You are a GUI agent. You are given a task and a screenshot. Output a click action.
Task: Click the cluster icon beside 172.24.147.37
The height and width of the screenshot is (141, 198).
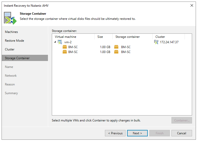click(x=156, y=42)
